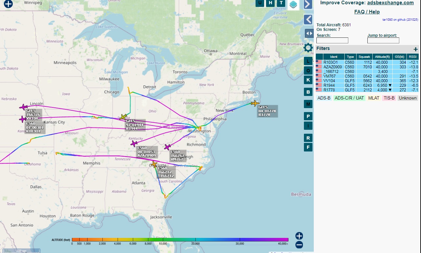This screenshot has height=253, width=421.
Task: Open the FAQ / Help link
Action: tap(367, 12)
